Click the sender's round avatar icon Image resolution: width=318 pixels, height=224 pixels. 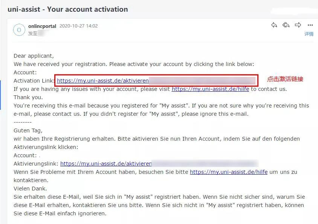(19, 30)
